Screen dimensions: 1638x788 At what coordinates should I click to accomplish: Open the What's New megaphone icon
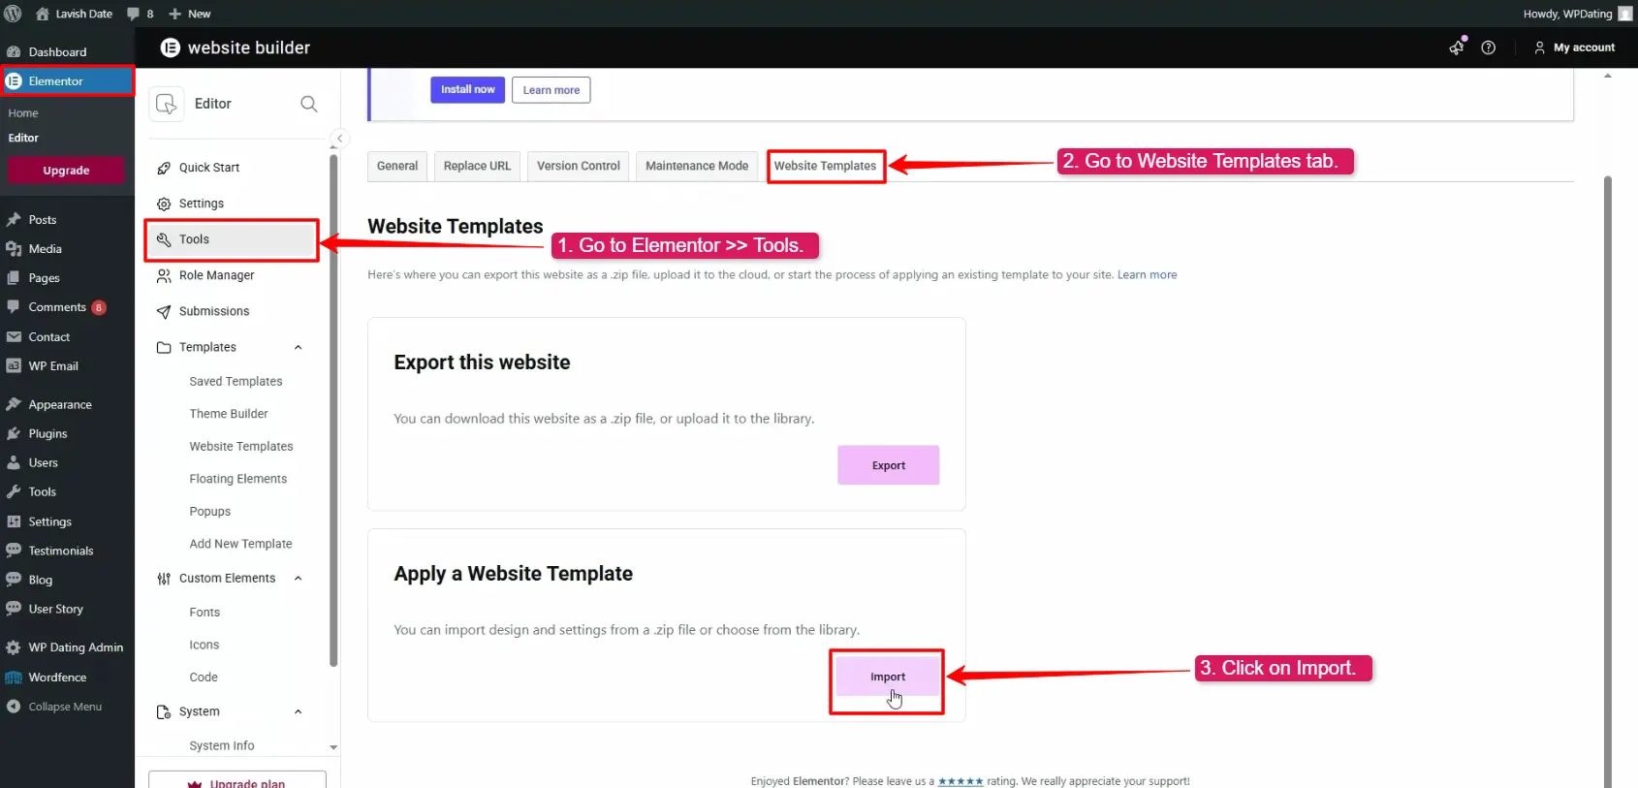coord(1457,47)
